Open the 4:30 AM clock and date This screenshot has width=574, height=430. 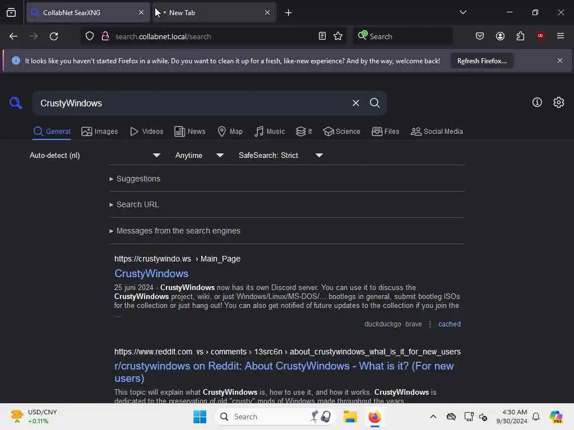point(511,417)
